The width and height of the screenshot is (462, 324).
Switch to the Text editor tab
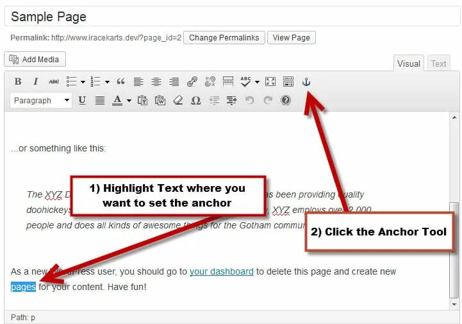[x=438, y=64]
